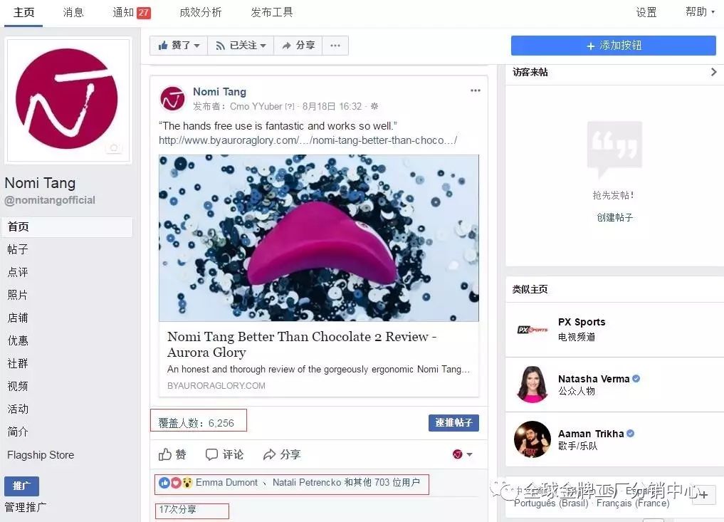
Task: Open the 通知 tab with 27 badge
Action: pos(131,12)
